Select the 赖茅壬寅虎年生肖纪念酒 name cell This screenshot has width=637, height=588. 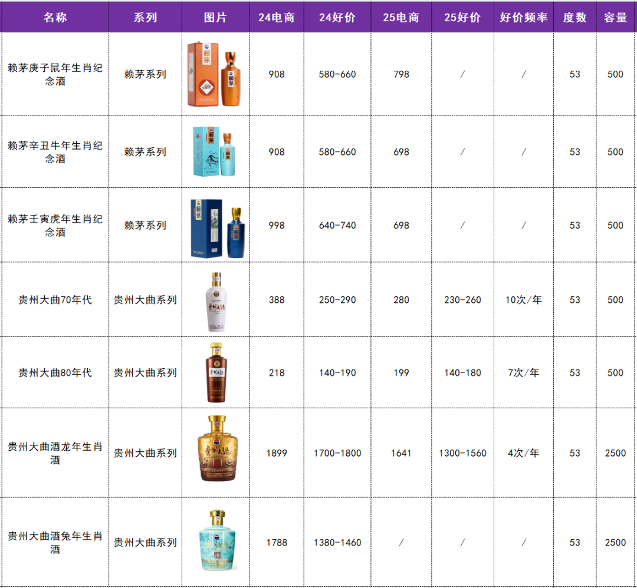(55, 225)
